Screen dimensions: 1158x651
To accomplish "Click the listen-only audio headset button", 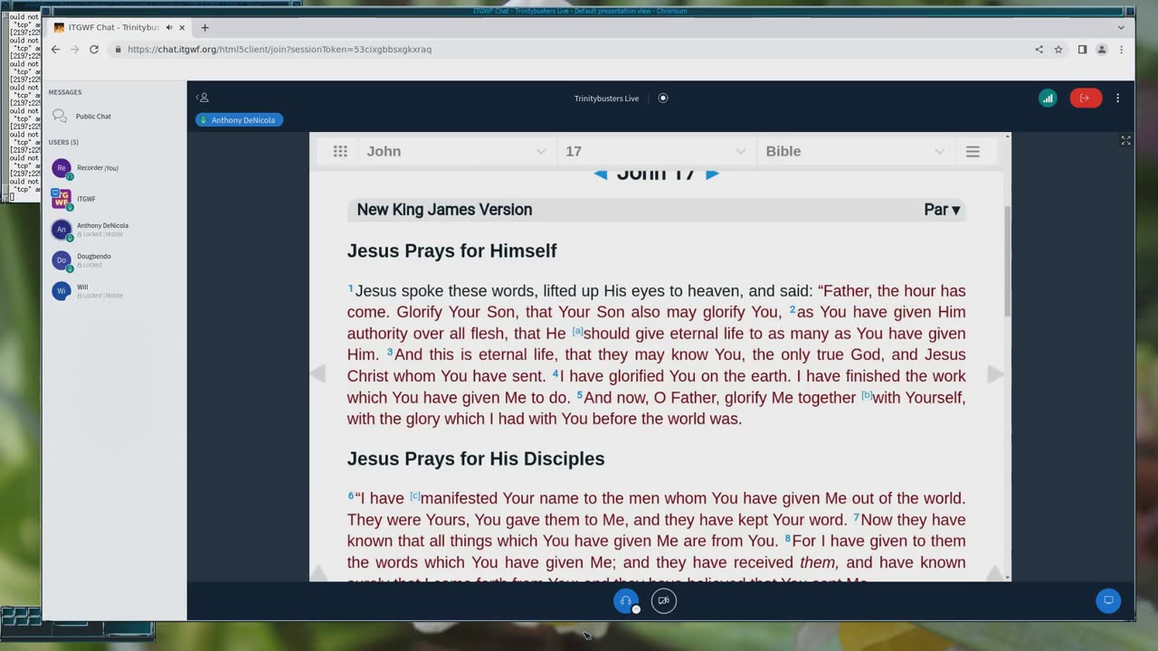I will click(x=626, y=601).
